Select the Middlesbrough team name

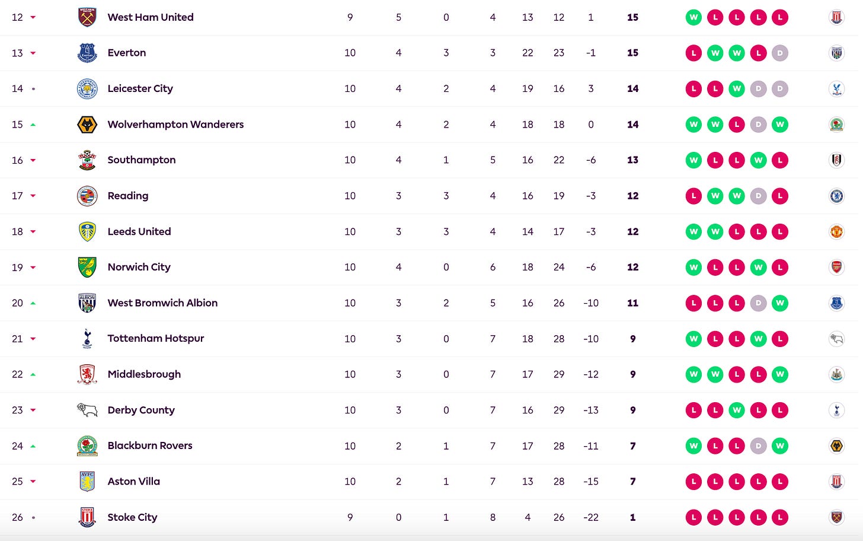tap(144, 374)
